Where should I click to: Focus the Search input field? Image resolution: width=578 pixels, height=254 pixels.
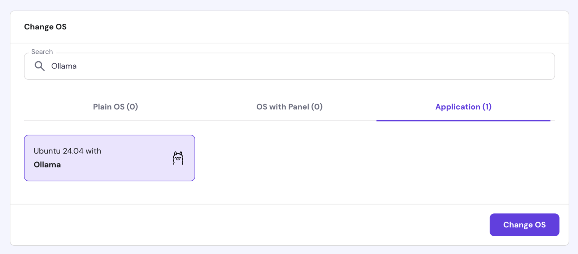pyautogui.click(x=263, y=66)
